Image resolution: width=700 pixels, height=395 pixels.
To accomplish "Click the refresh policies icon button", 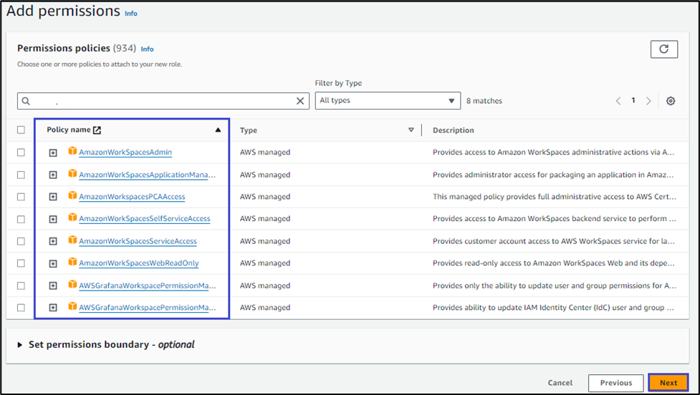I will (x=663, y=49).
